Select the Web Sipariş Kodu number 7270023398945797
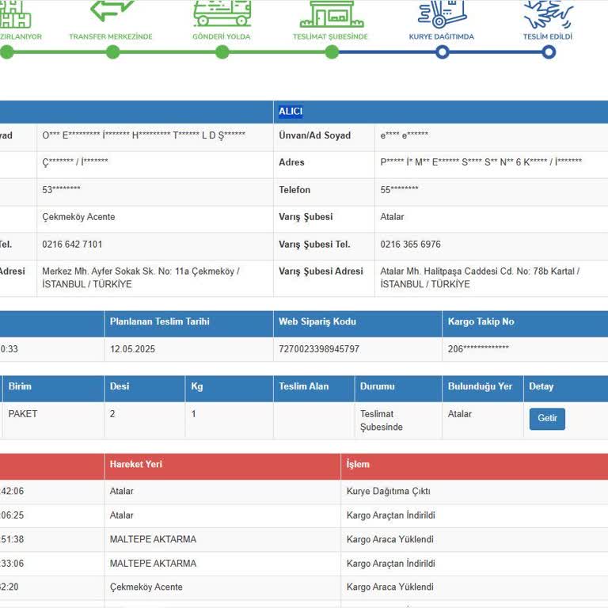Viewport: 608px width, 608px height. click(x=318, y=349)
